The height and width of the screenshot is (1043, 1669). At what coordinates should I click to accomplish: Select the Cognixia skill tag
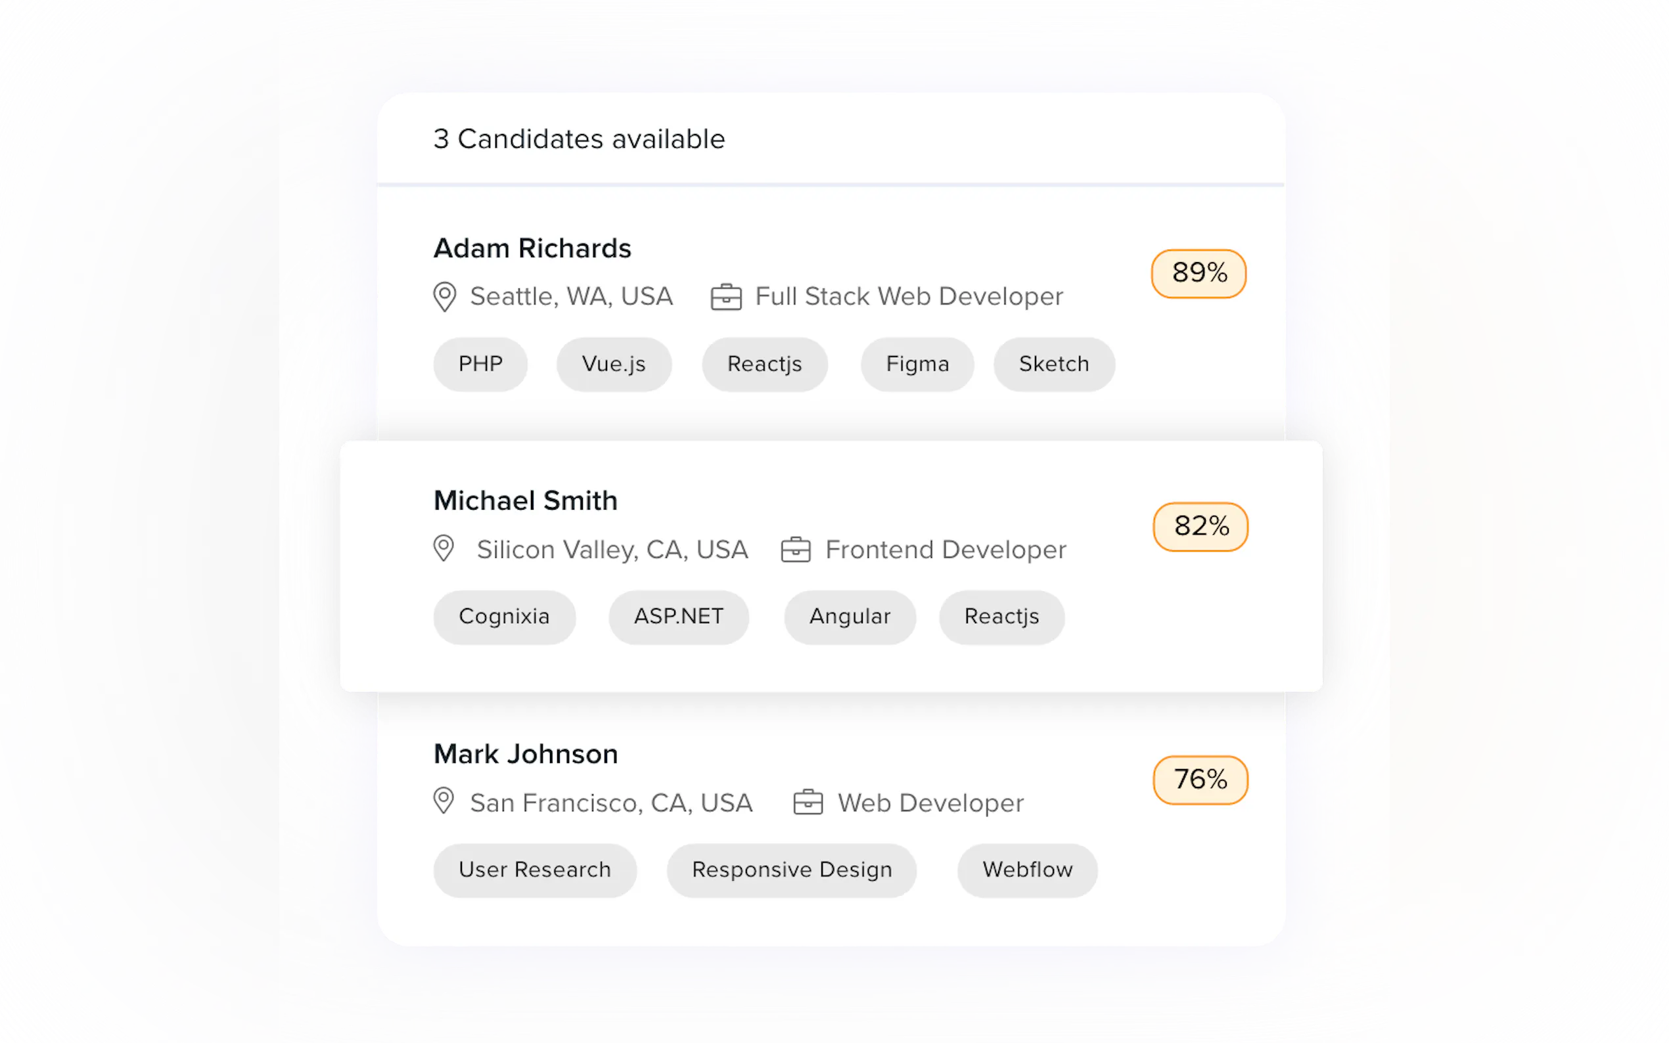[x=505, y=617]
